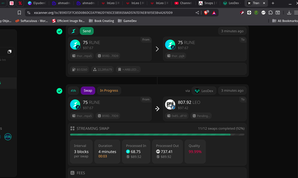
Task: Open B59D...70D9 tx hash in Swap card
Action: (108, 116)
